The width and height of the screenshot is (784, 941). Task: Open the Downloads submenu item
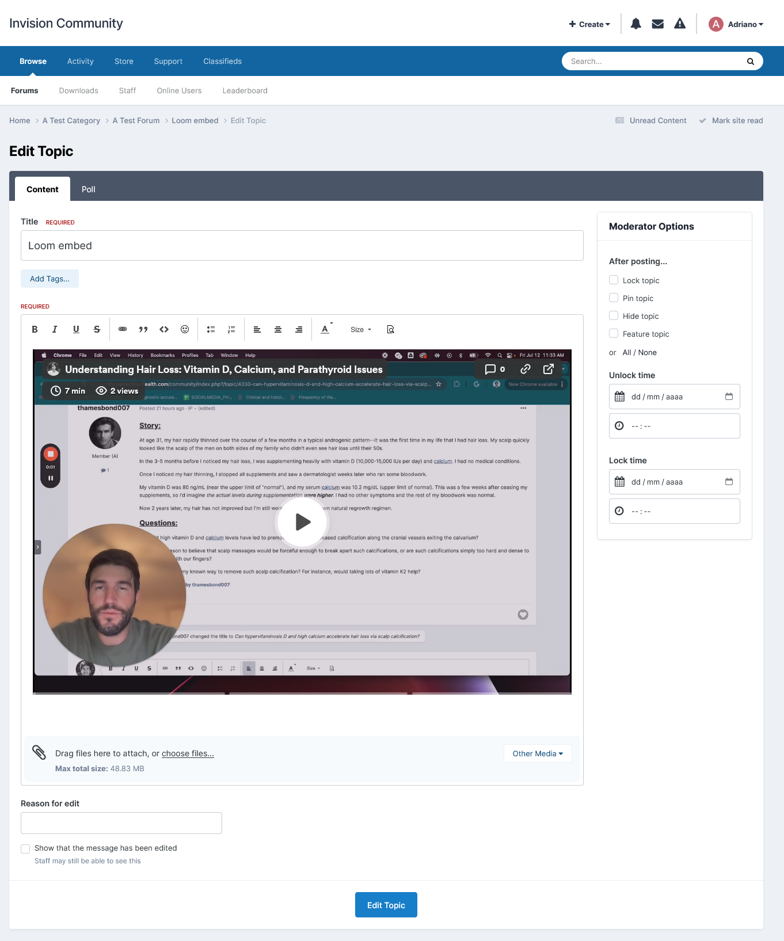[x=79, y=90]
